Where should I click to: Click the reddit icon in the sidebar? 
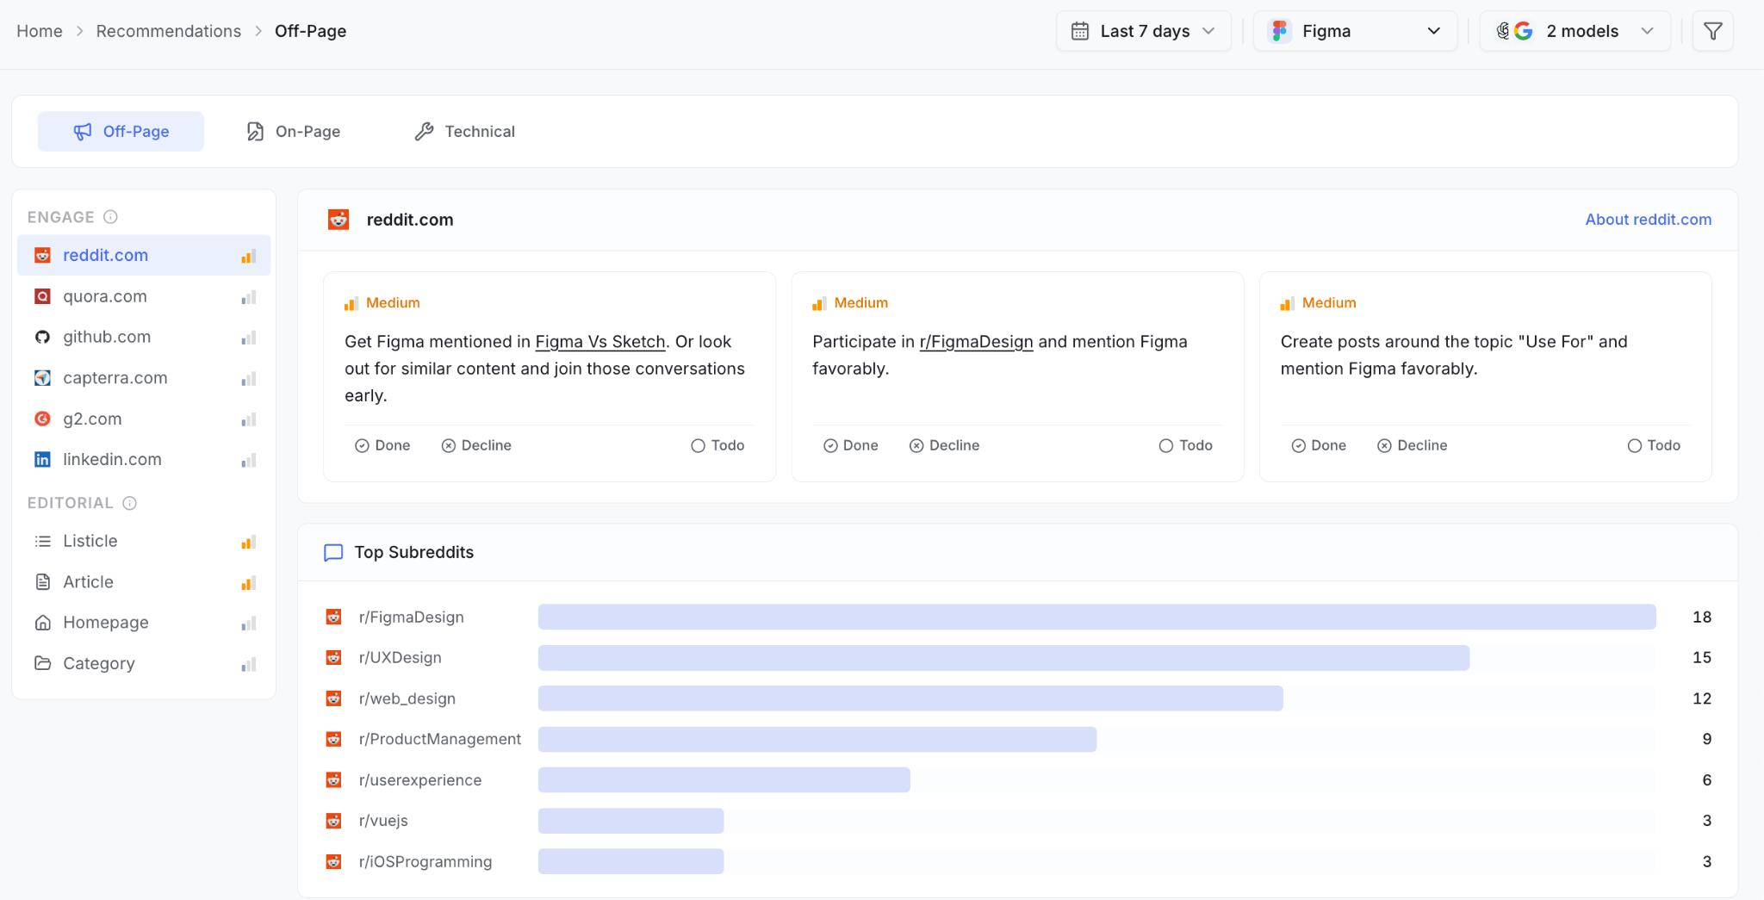42,255
